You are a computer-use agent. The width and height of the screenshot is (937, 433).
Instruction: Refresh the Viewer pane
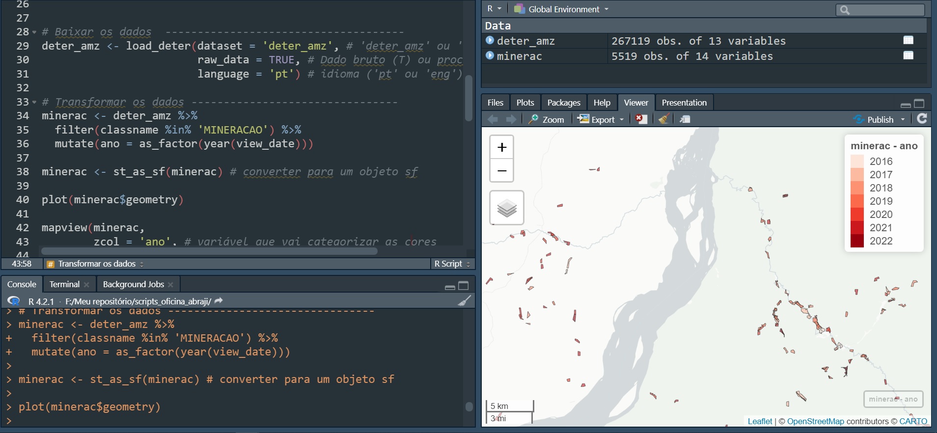click(x=922, y=119)
